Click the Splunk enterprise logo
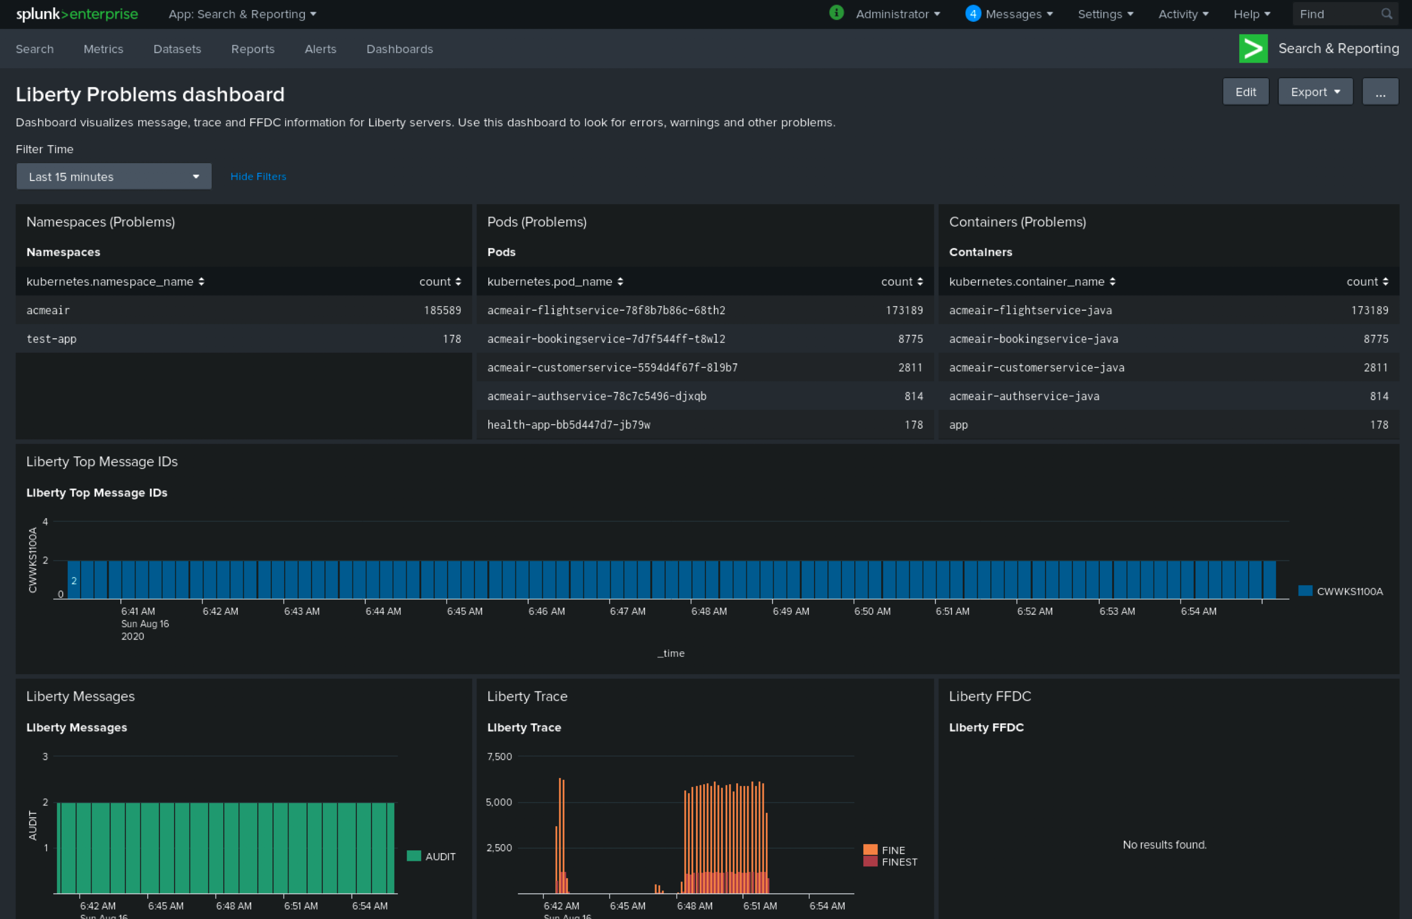The width and height of the screenshot is (1412, 919). [x=77, y=13]
